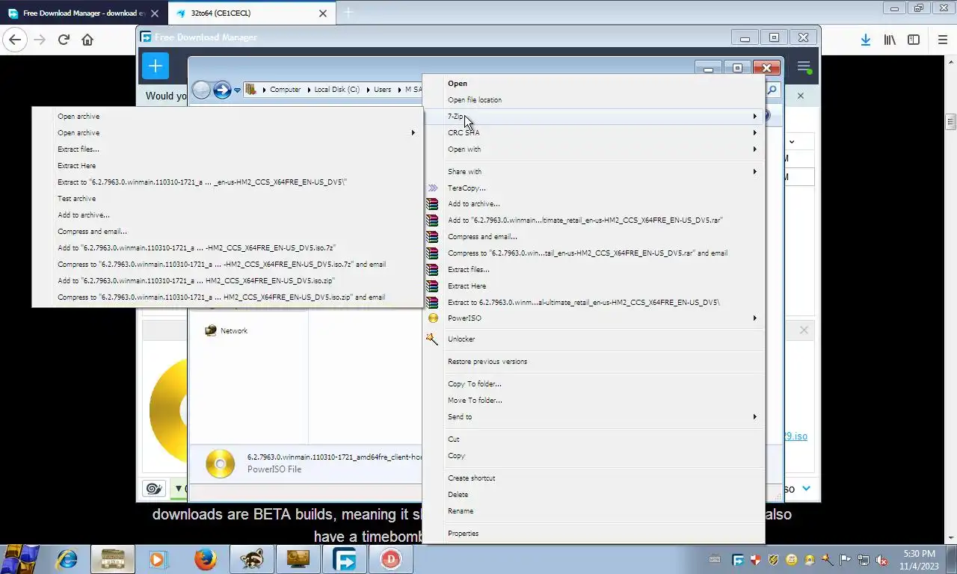Select Network in Explorer navigation pane
The image size is (957, 574).
tap(233, 330)
